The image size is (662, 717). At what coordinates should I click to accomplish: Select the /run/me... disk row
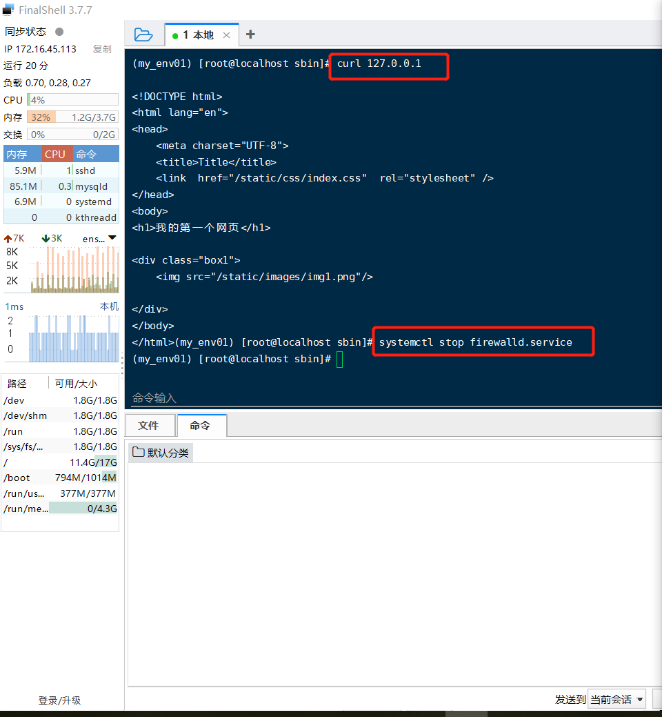point(60,509)
